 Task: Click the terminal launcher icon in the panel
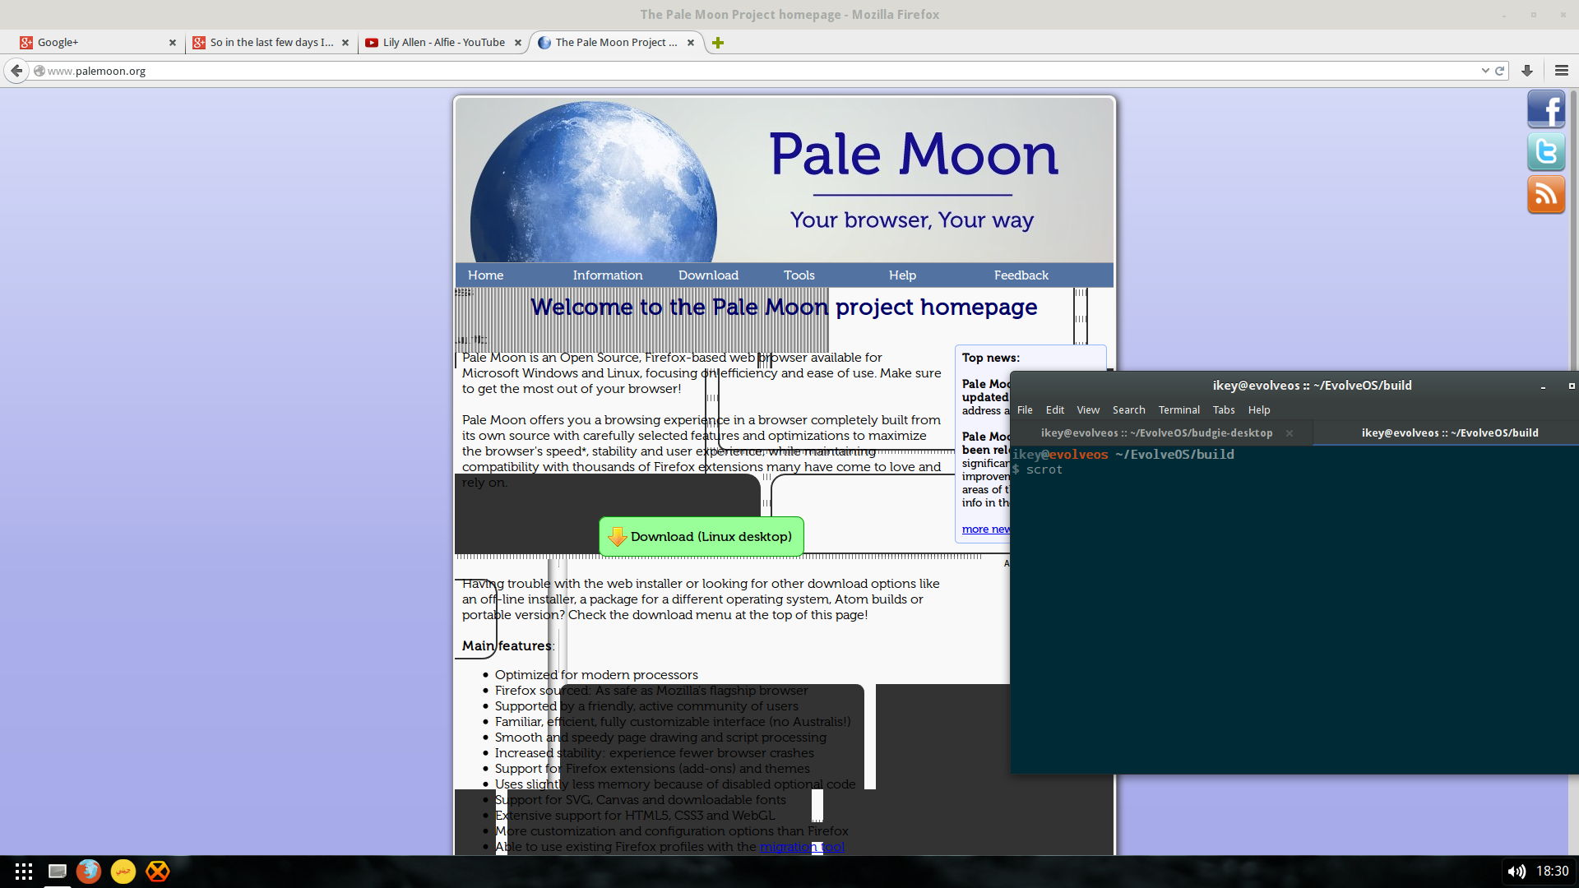(x=58, y=872)
